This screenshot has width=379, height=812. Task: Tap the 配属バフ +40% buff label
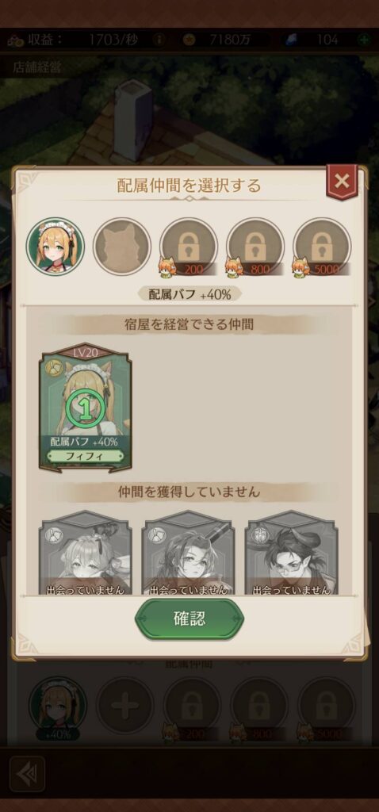189,294
